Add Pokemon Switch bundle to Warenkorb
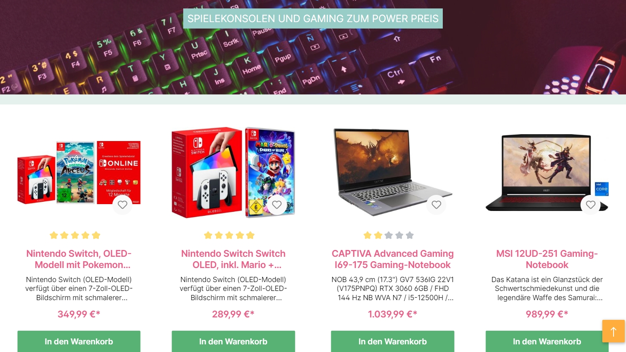The height and width of the screenshot is (352, 626). pyautogui.click(x=79, y=341)
